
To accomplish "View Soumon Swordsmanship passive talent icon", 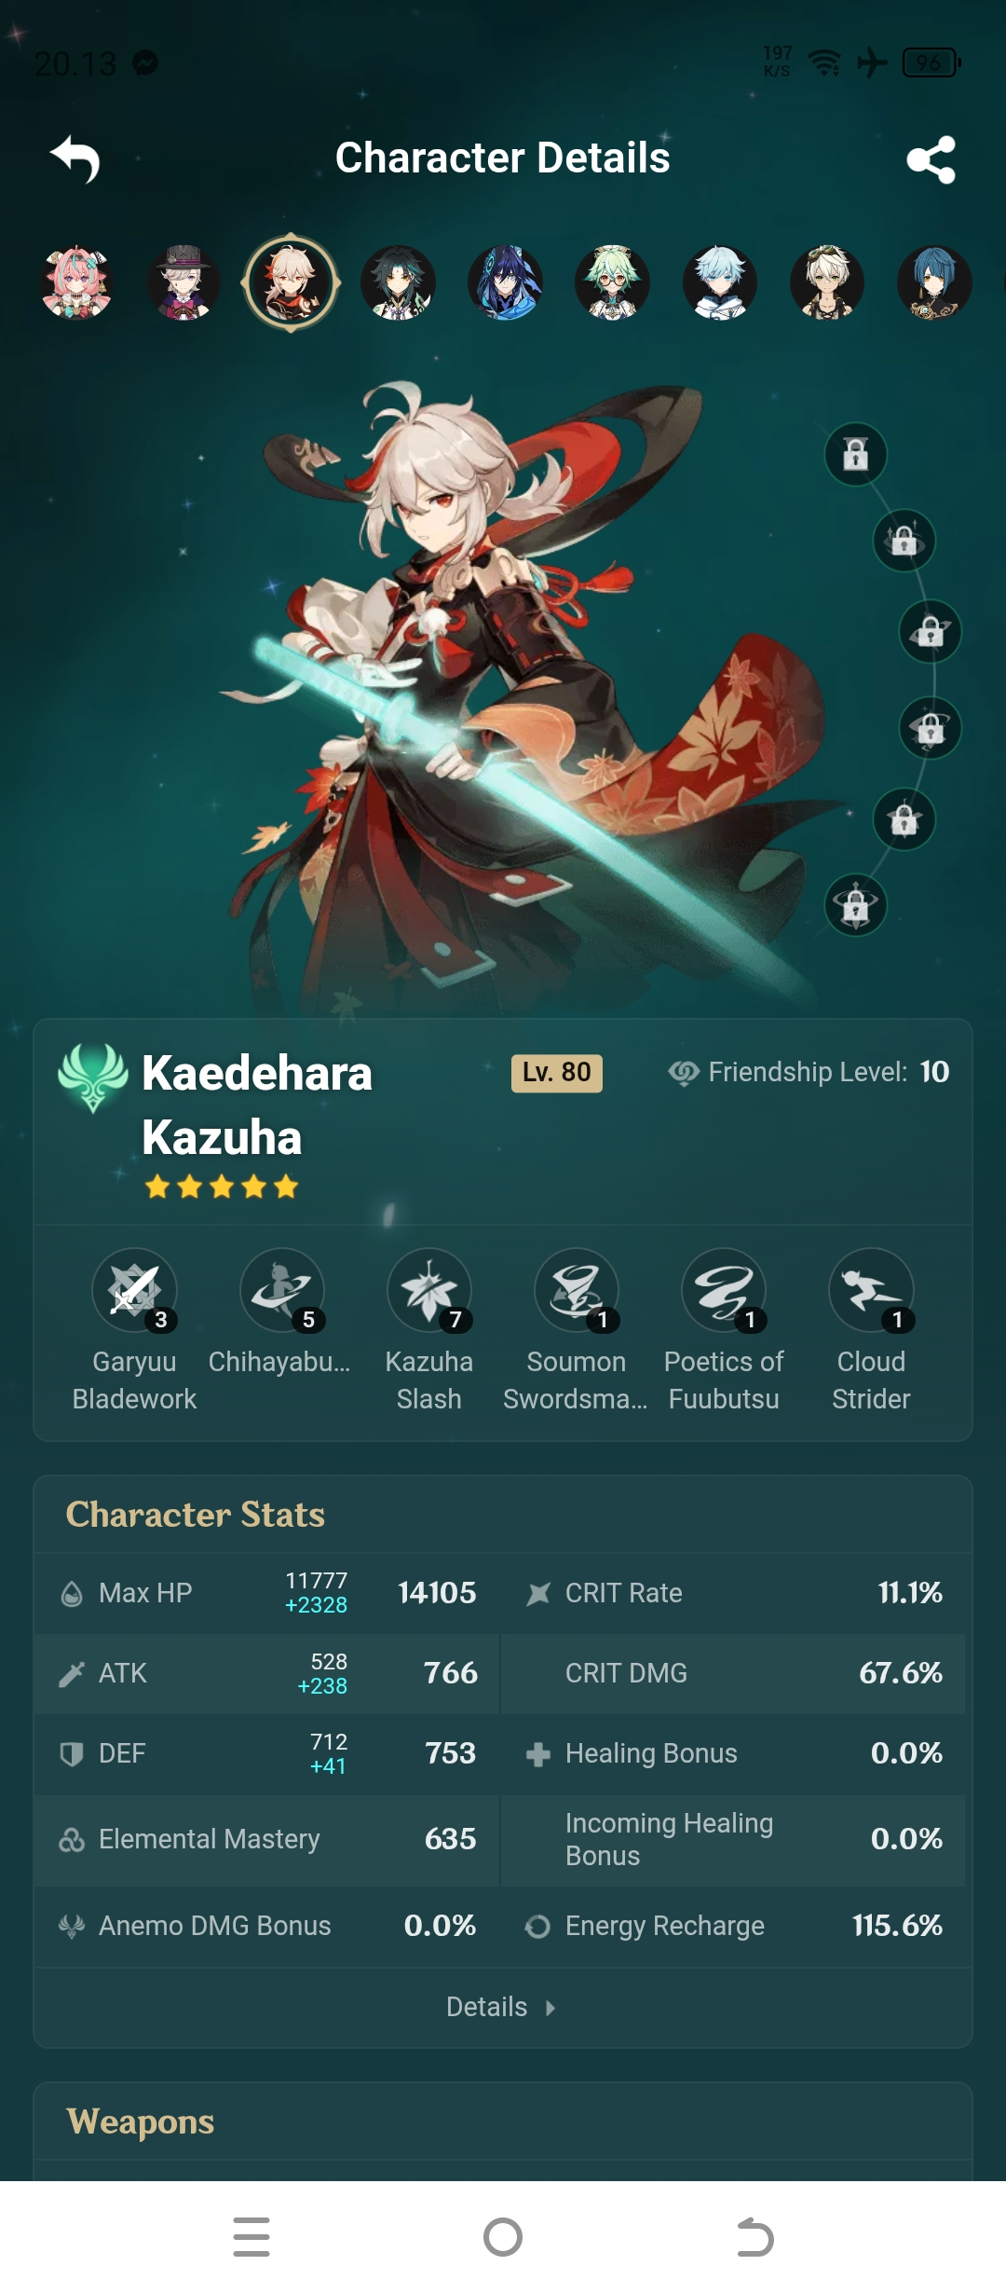I will point(577,1290).
